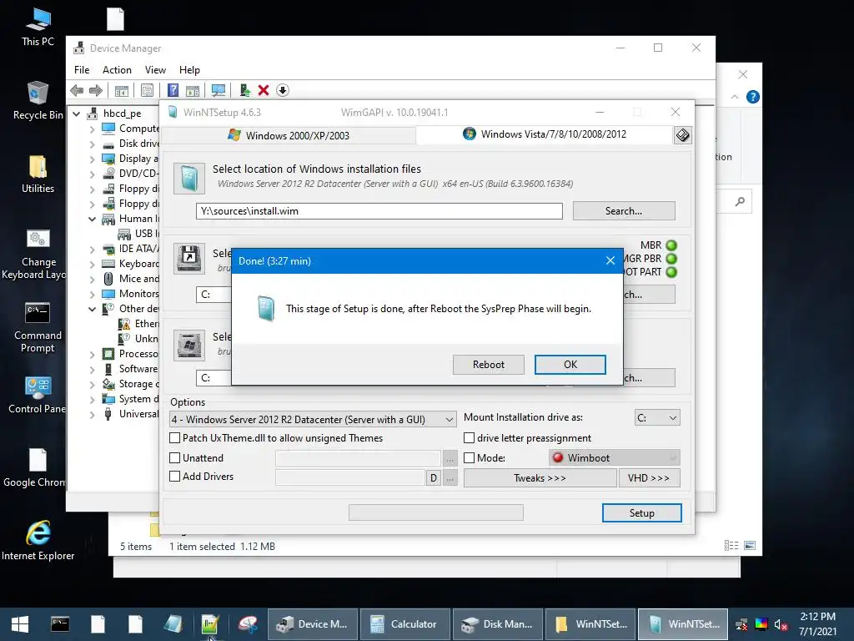Click the install.wim path input field
Screen dimensions: 854x641
point(379,211)
